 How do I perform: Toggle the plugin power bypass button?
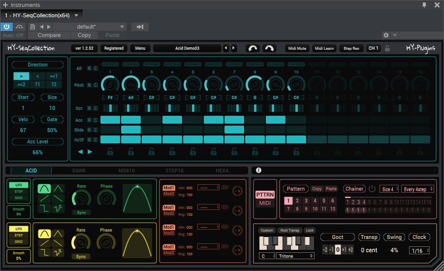click(6, 27)
